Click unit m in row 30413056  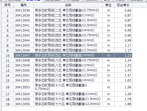tap(109, 104)
